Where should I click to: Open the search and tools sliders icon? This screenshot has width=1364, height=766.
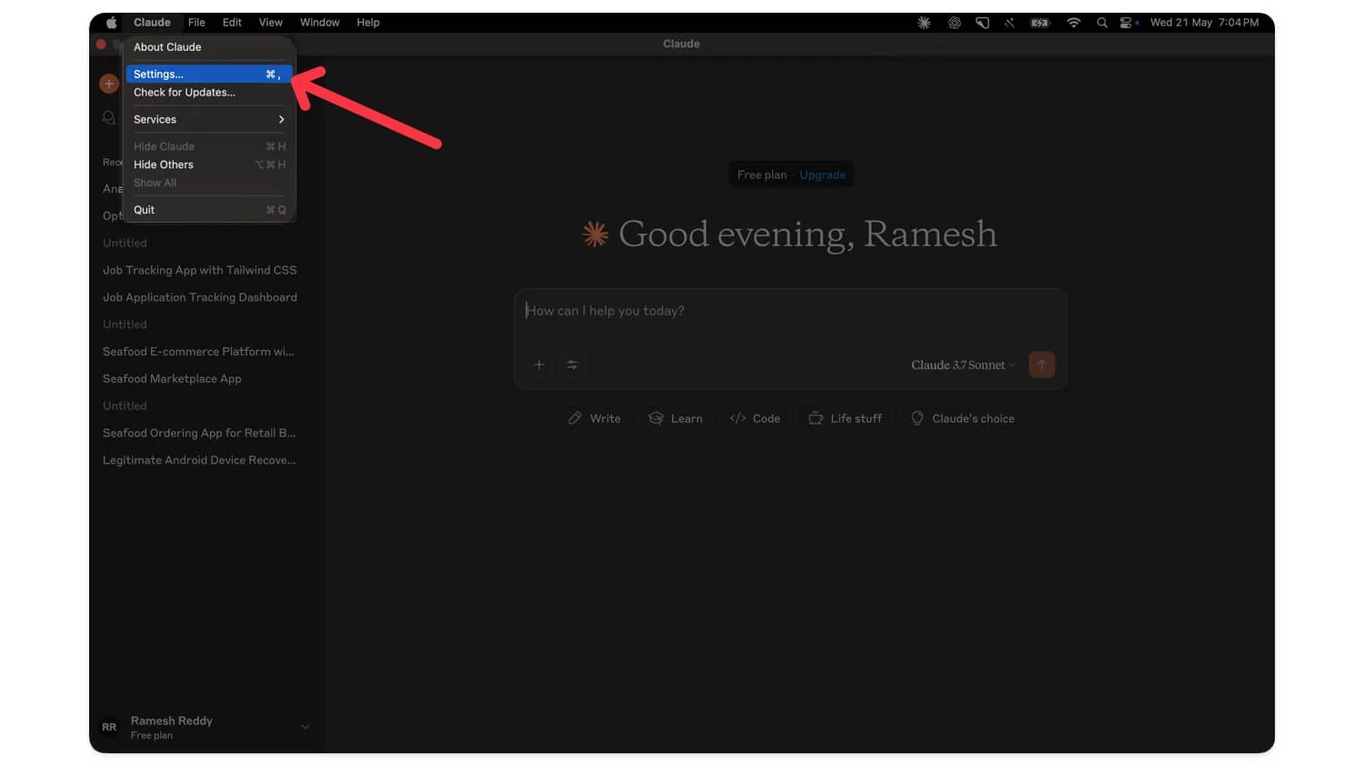(x=572, y=364)
